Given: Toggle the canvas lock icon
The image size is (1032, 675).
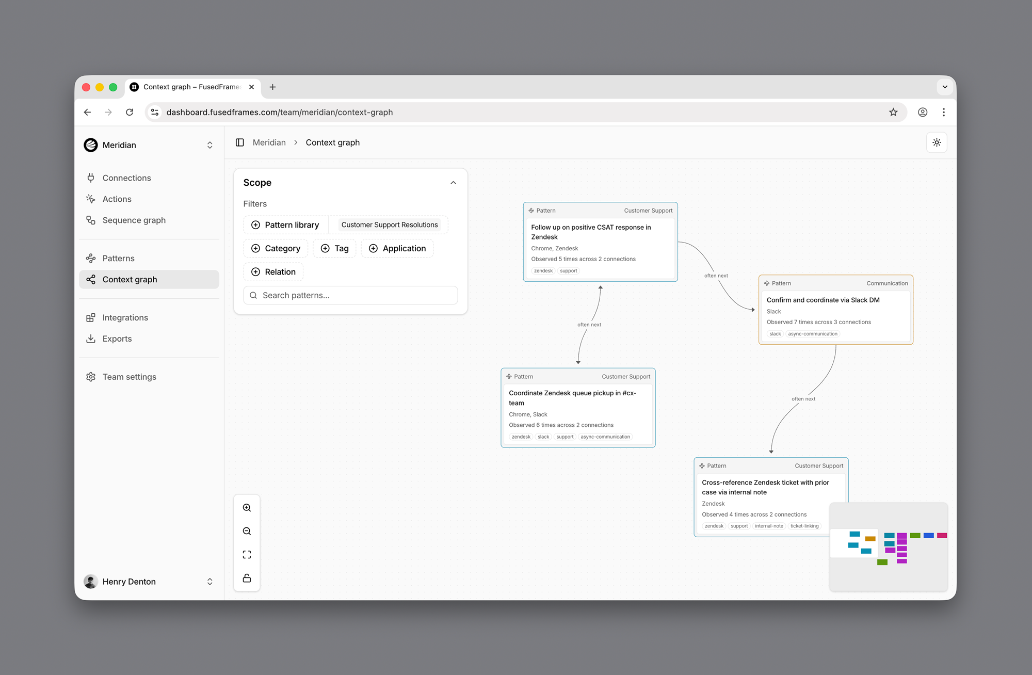Looking at the screenshot, I should tap(247, 578).
